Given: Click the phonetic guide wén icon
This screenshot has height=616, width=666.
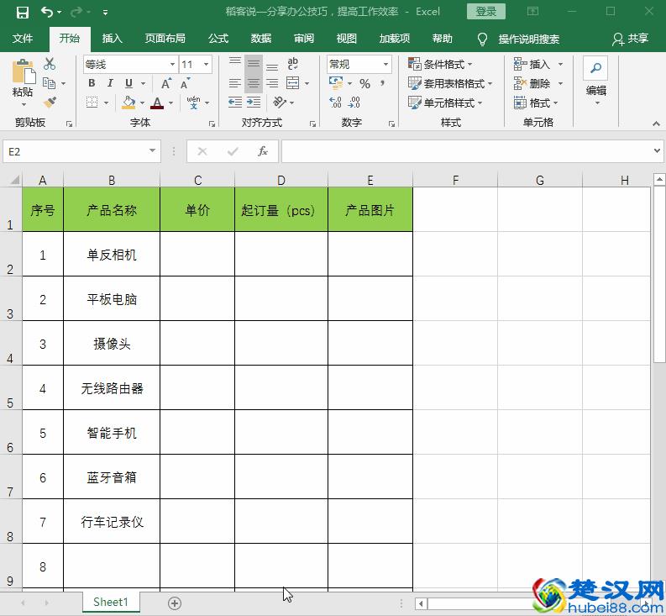Looking at the screenshot, I should [x=194, y=103].
